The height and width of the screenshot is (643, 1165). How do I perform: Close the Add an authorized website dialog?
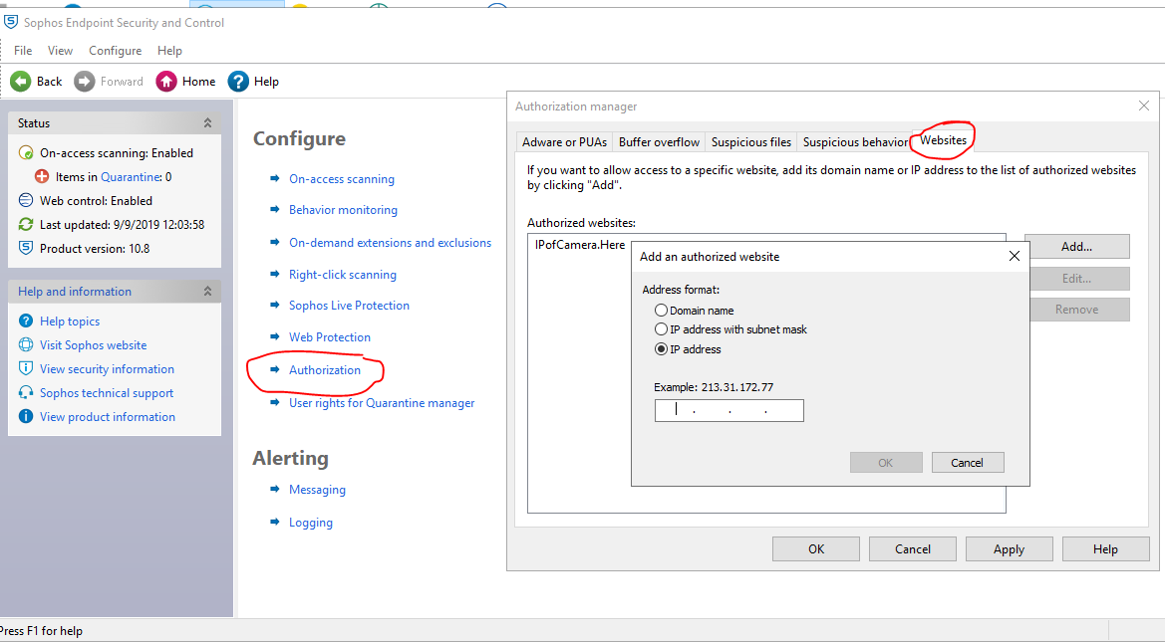[1015, 256]
